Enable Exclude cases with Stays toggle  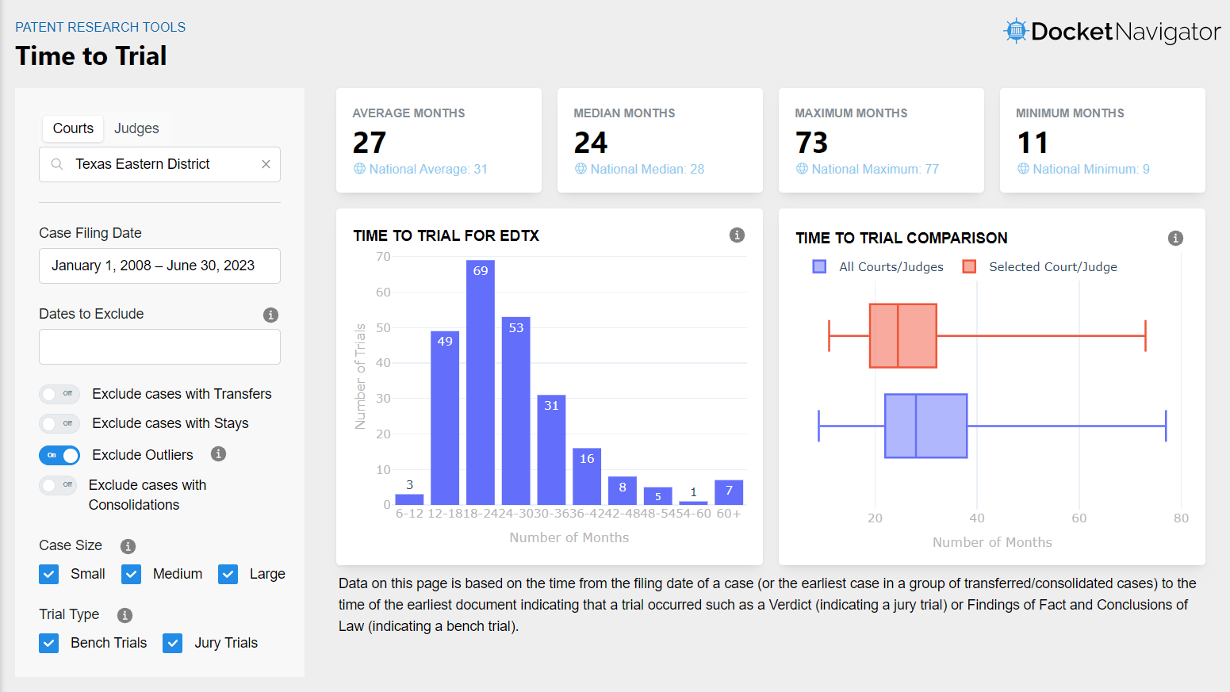click(x=59, y=423)
